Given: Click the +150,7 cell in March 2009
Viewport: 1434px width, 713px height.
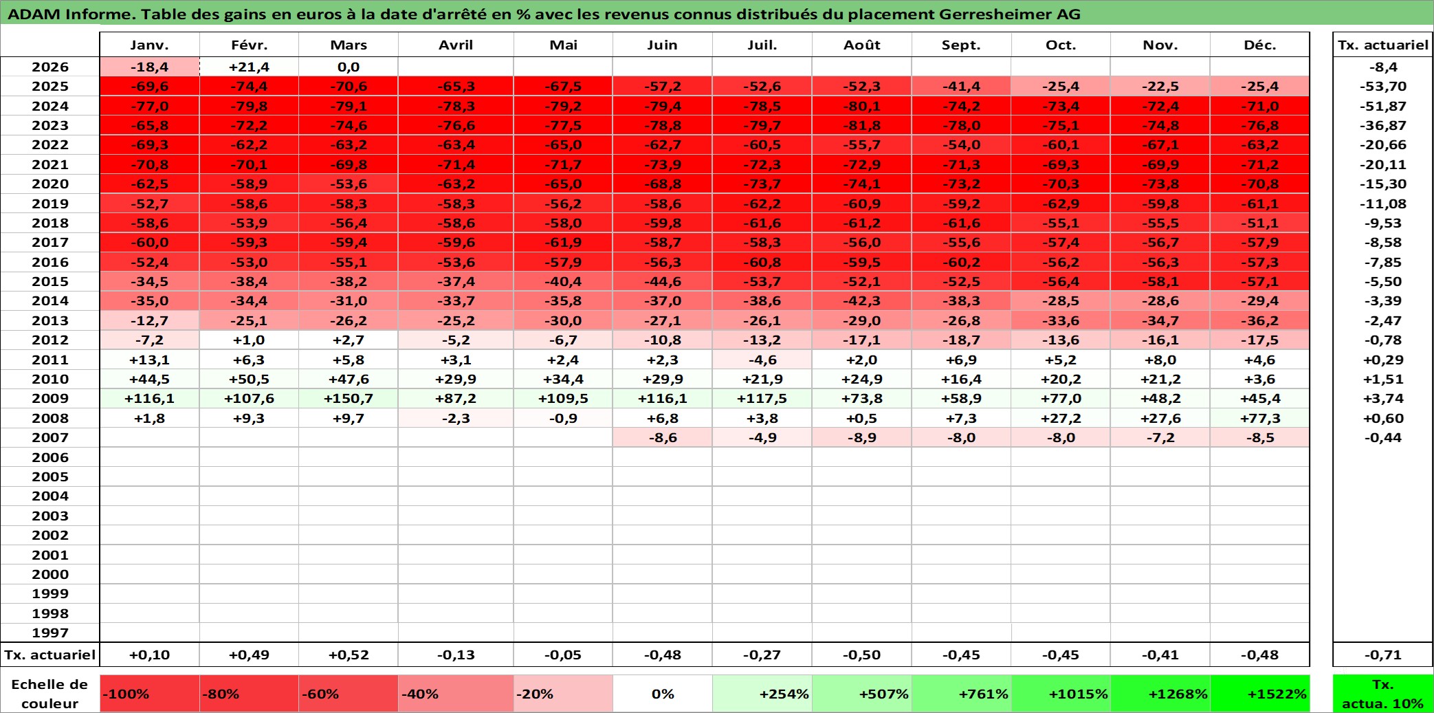Looking at the screenshot, I should (349, 398).
